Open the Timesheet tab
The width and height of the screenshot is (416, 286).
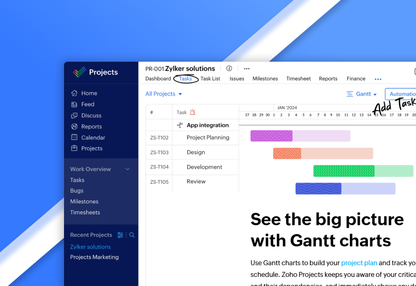pos(298,79)
